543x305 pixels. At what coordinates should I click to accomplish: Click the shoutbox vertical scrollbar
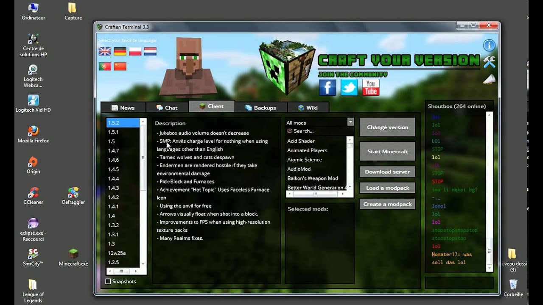pyautogui.click(x=490, y=191)
